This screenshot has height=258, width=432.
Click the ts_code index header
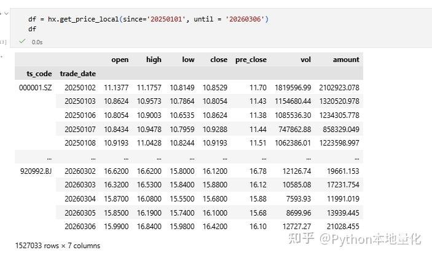coord(39,74)
